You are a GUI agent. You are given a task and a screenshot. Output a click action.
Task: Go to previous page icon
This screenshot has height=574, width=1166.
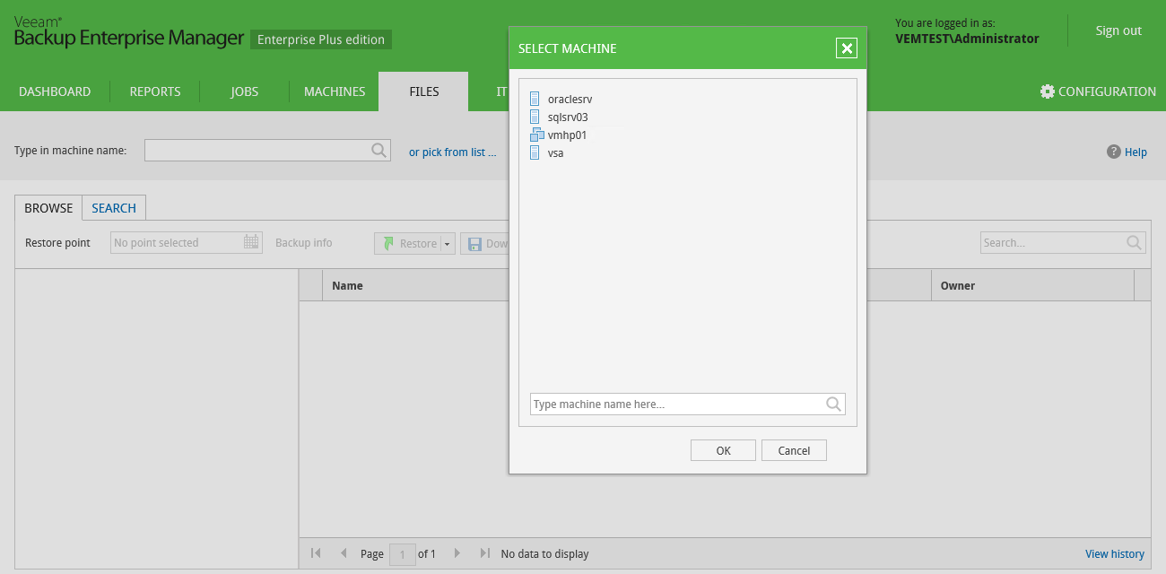click(x=344, y=553)
